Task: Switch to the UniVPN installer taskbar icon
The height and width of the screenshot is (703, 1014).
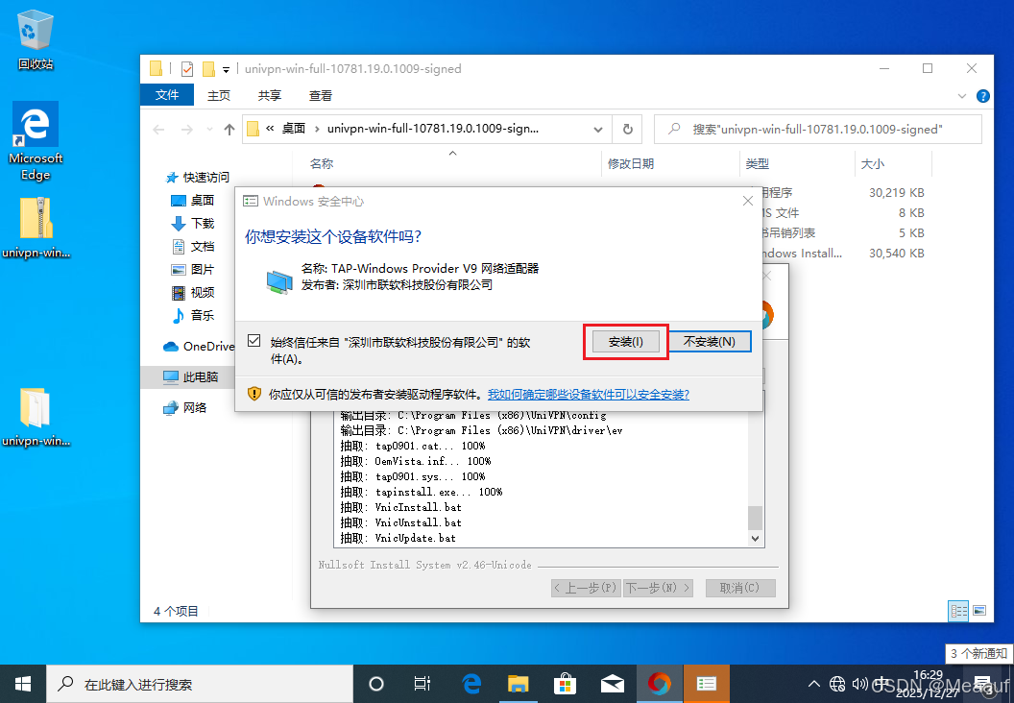Action: pos(659,684)
